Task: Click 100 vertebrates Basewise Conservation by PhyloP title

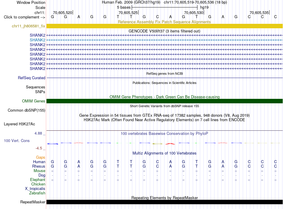Action: [x=164, y=133]
